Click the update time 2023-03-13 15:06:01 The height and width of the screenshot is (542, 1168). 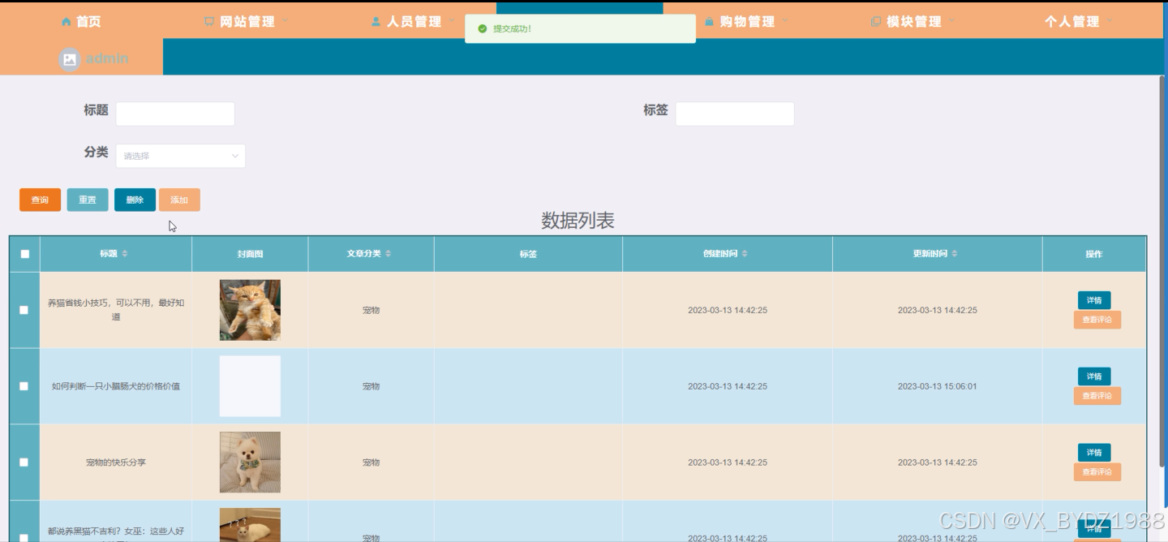click(x=938, y=386)
